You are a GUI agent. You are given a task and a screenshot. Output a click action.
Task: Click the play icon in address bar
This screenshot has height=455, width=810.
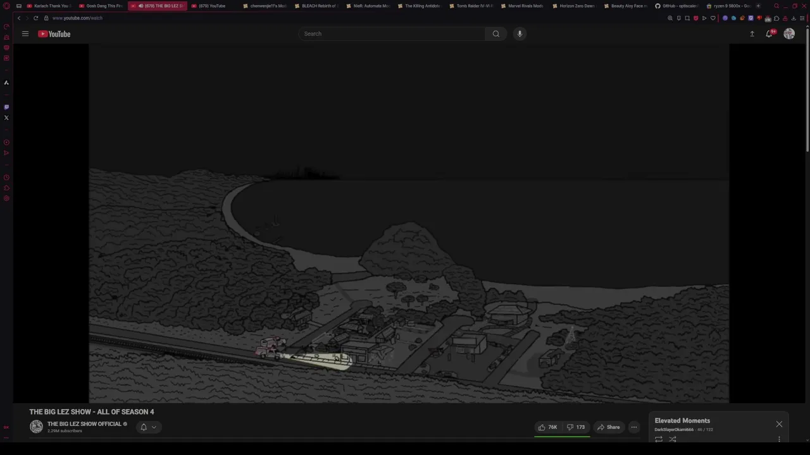tap(704, 18)
